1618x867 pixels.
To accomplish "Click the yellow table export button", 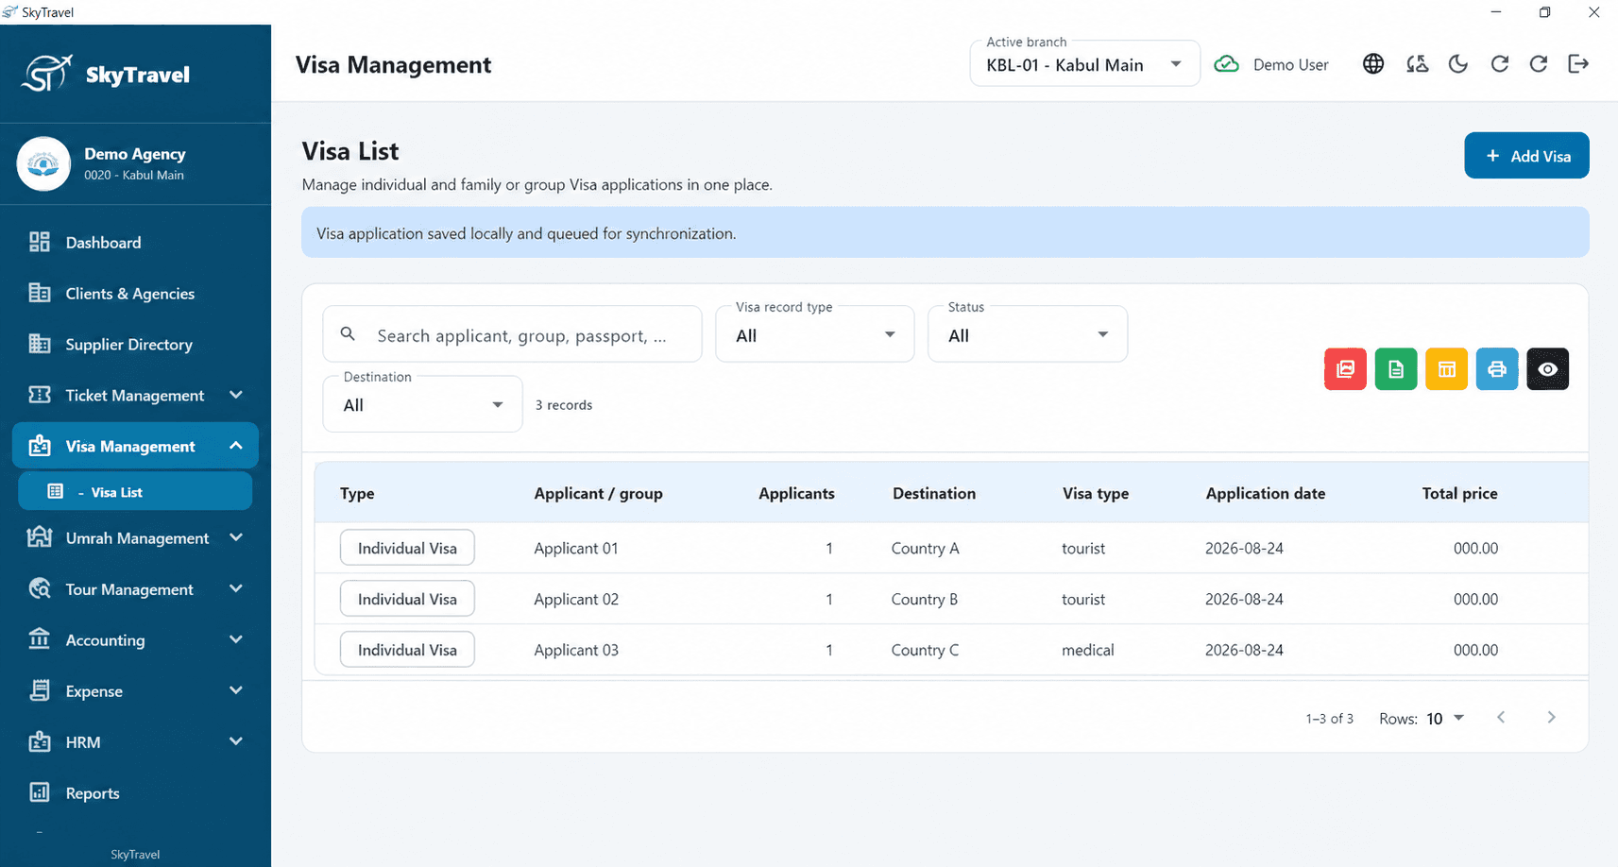I will (1446, 368).
